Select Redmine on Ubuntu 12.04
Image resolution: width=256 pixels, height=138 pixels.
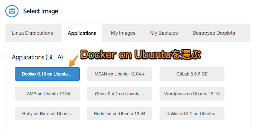[119, 113]
